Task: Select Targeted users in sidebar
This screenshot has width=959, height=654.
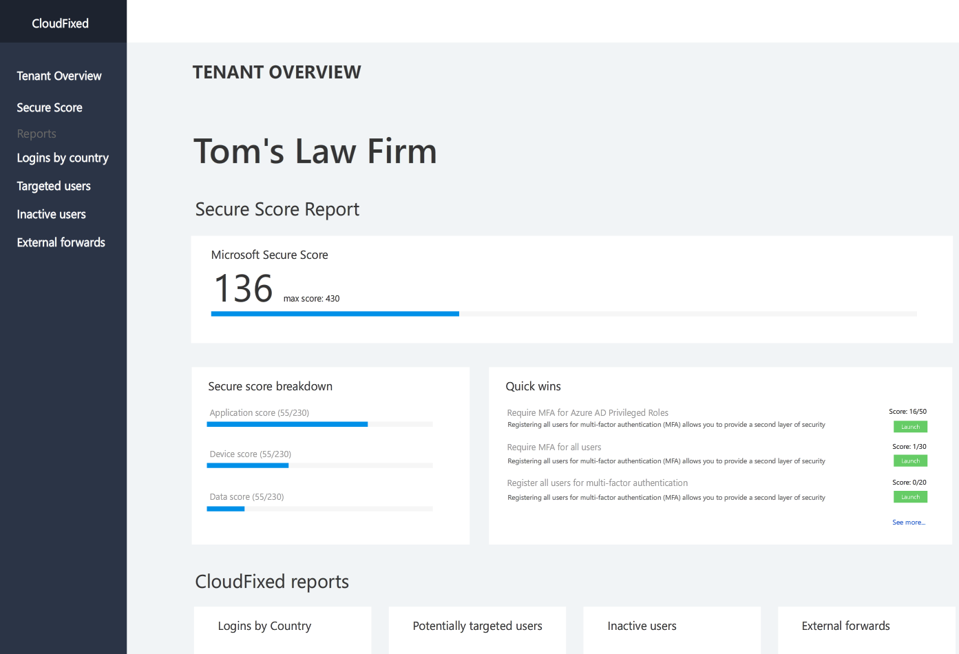Action: coord(54,186)
